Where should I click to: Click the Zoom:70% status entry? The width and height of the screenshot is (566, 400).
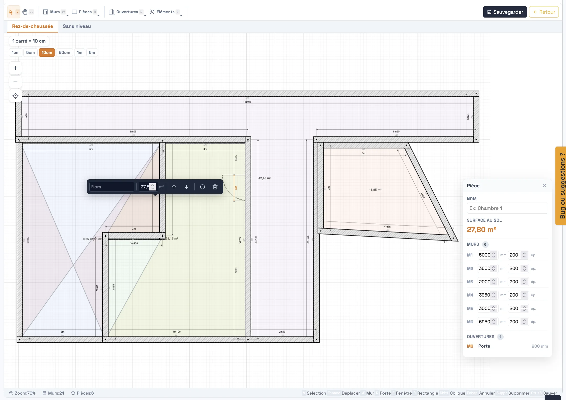coord(22,393)
